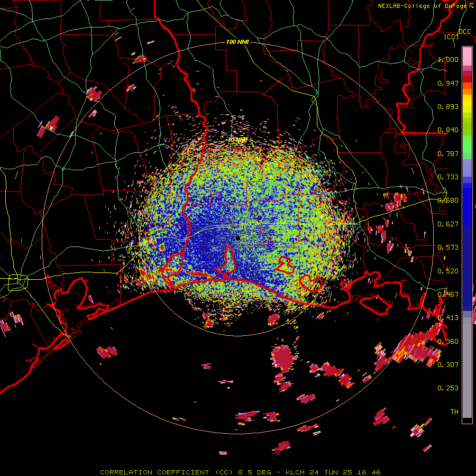The image size is (476, 476).
Task: Click the 0.520 scale value
Action: coord(448,271)
